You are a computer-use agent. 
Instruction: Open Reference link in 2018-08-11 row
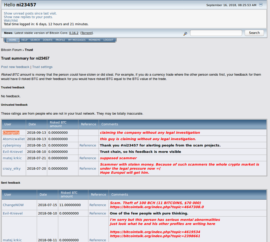pyautogui.click(x=98, y=240)
